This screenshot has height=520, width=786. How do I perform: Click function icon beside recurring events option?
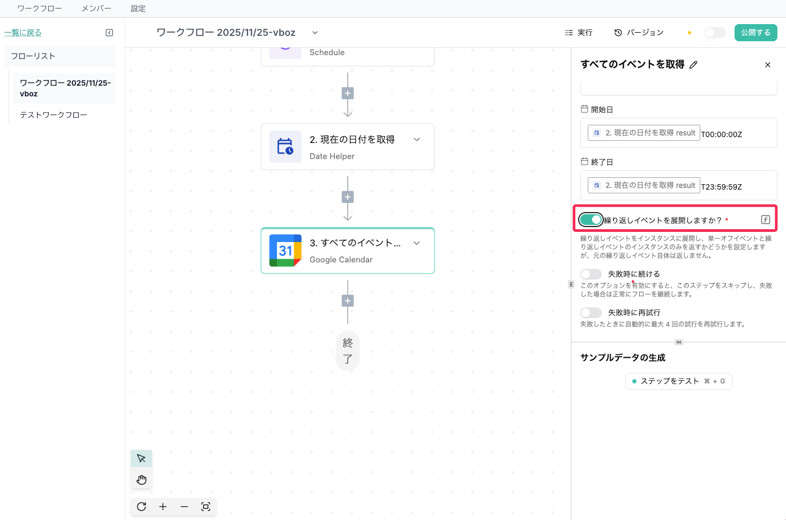766,220
